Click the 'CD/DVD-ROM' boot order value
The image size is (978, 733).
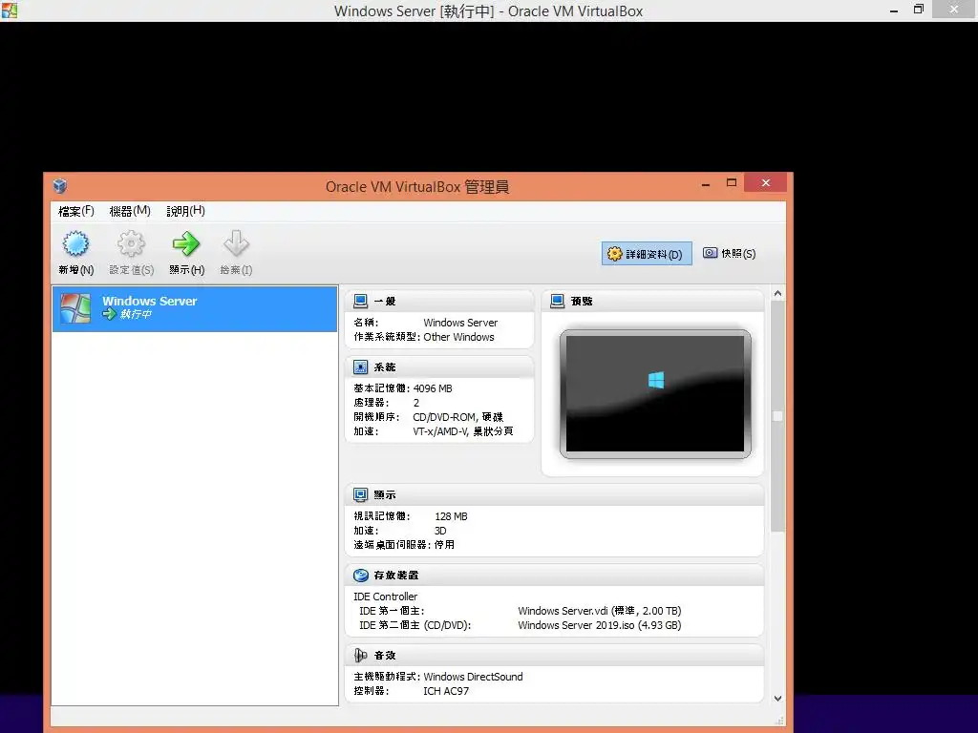click(444, 417)
